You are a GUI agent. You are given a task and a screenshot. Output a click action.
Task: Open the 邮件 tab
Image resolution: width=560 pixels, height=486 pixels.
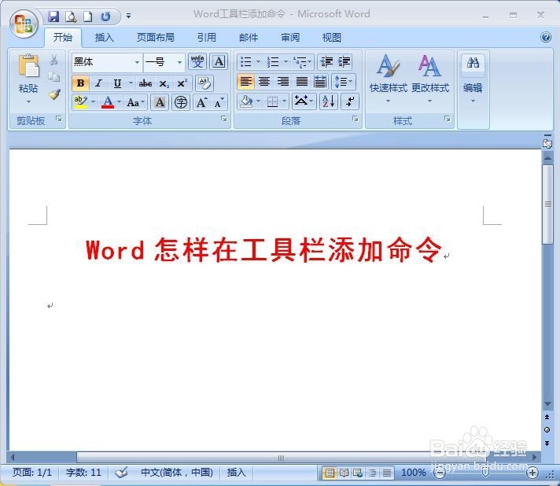249,38
